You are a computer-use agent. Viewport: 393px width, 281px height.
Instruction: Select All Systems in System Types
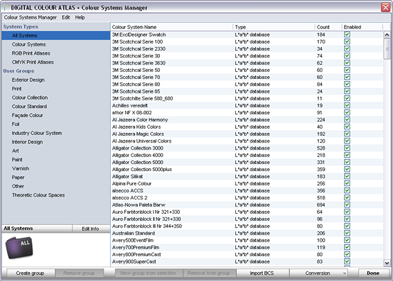(56, 35)
